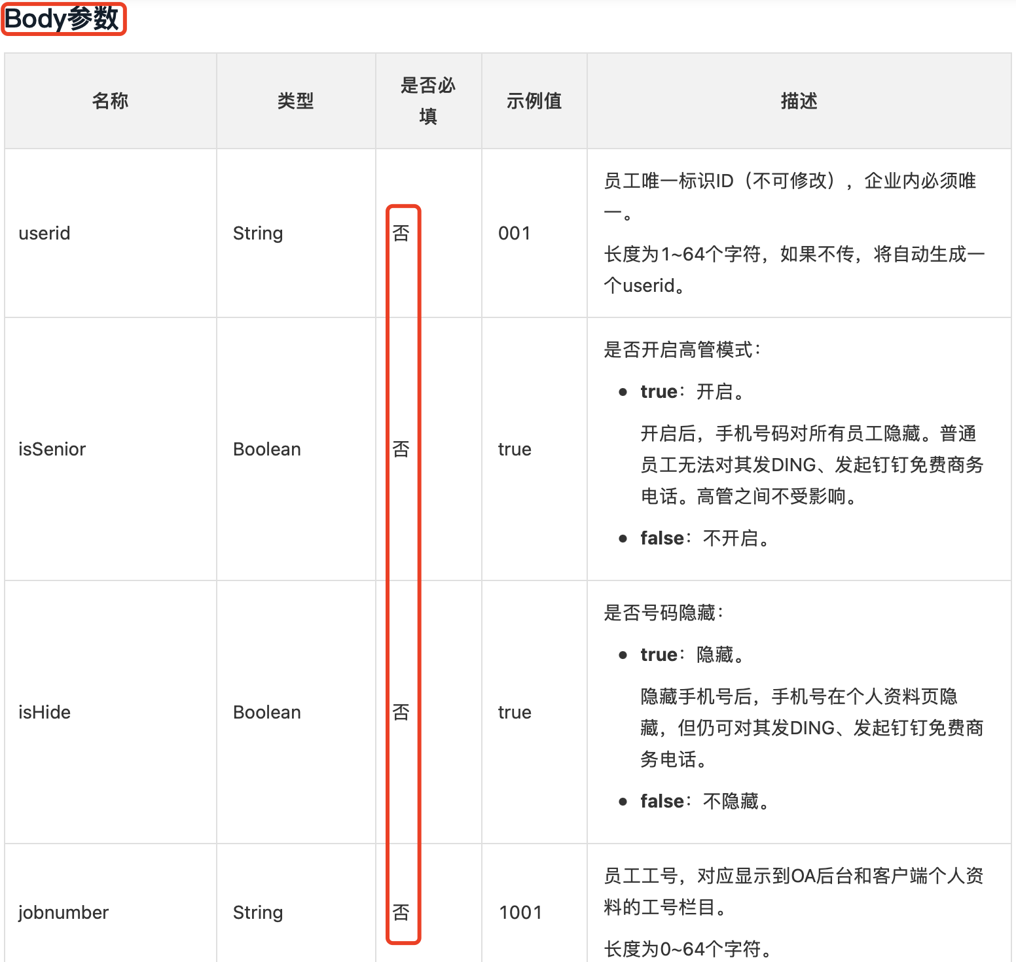Click example value true in isSenior row

pyautogui.click(x=515, y=449)
